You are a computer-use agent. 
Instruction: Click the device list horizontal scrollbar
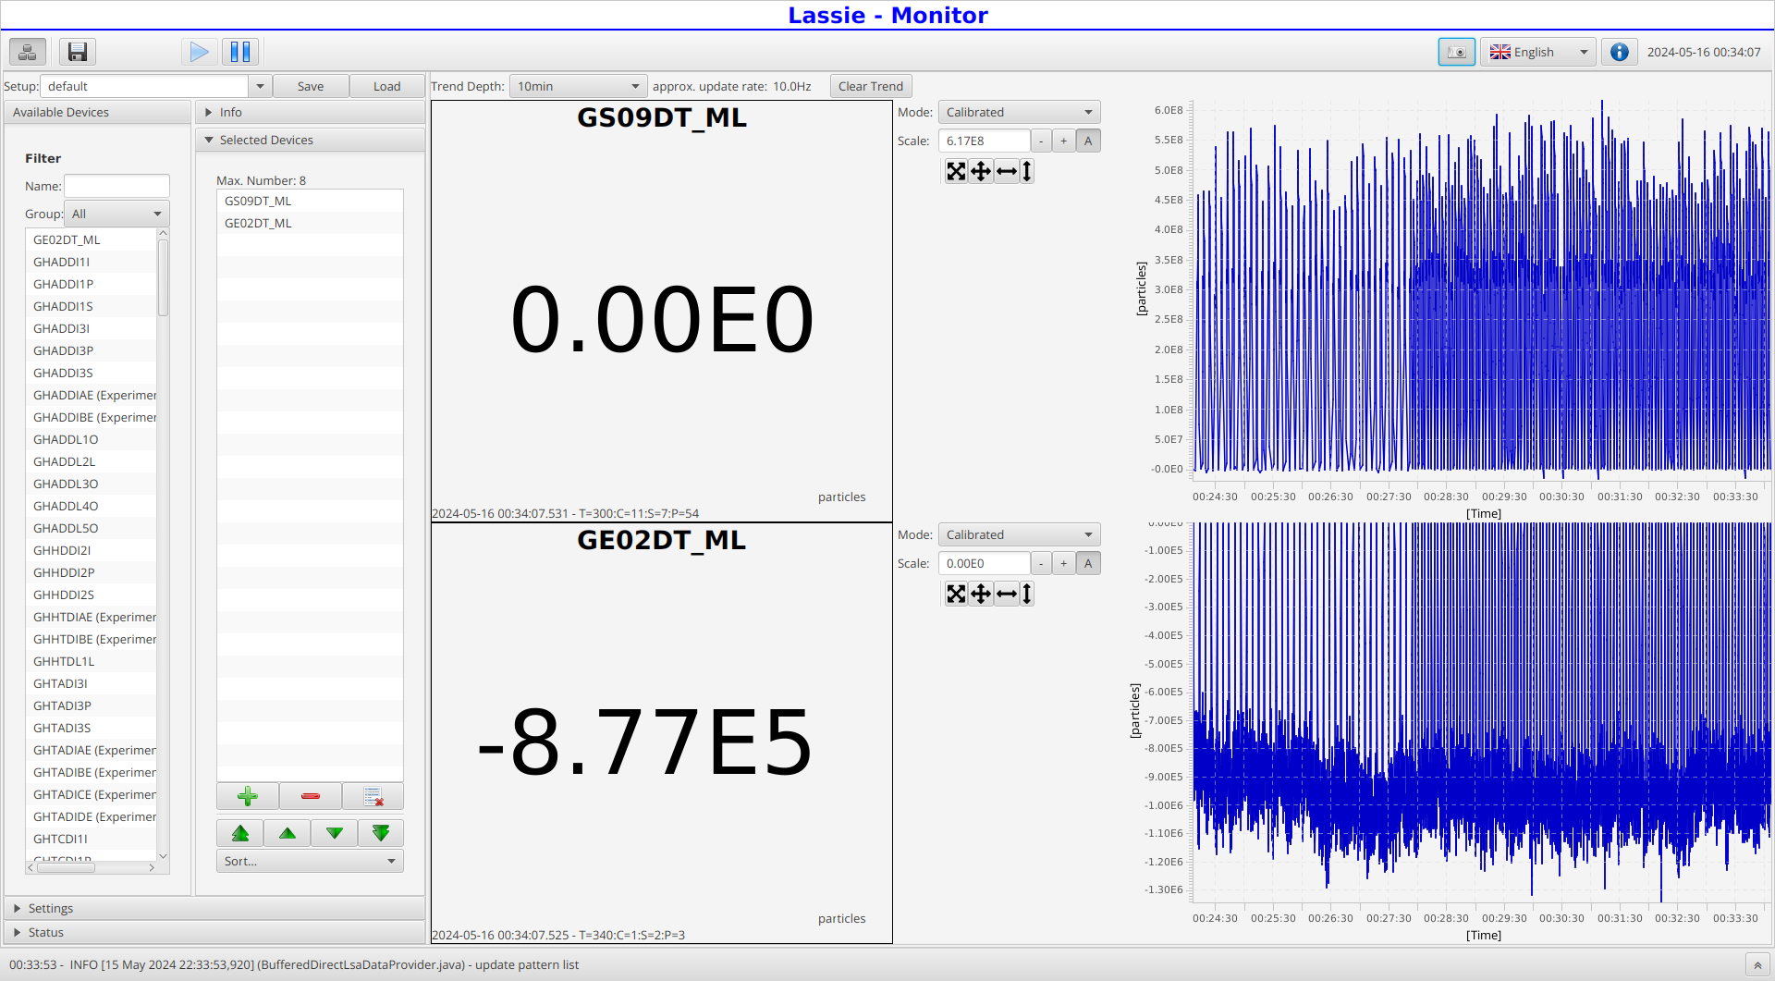pos(64,867)
